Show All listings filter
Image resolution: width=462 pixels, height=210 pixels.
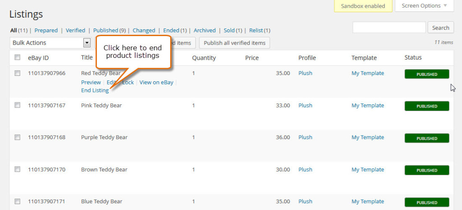click(14, 30)
